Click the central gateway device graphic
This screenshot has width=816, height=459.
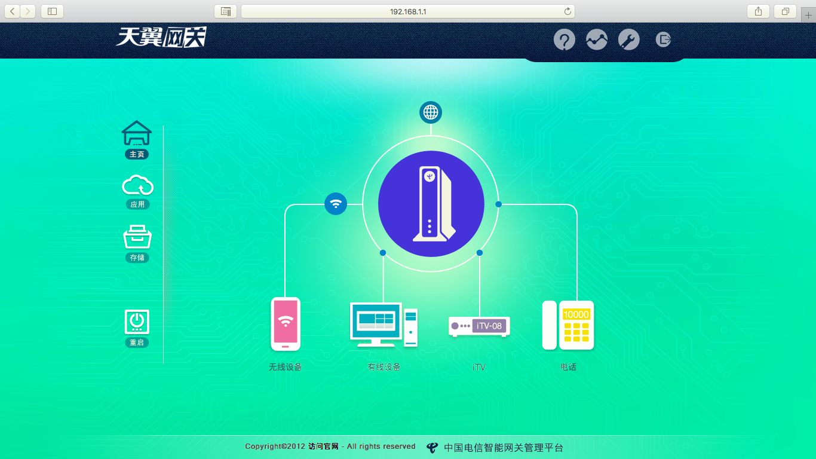430,204
